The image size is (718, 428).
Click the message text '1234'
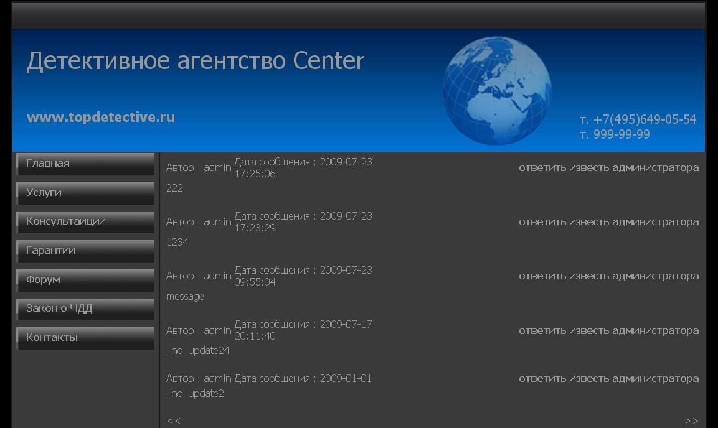coord(177,242)
